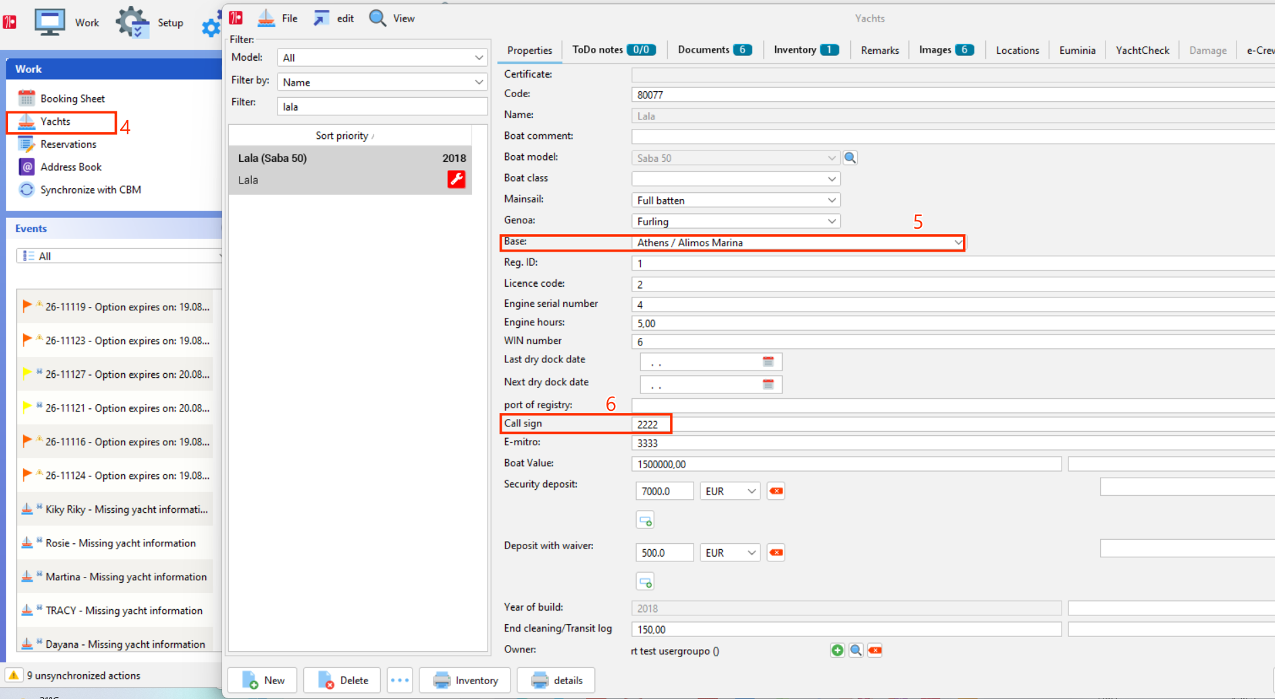Click the Boat Value field
1275x699 pixels.
click(x=846, y=464)
